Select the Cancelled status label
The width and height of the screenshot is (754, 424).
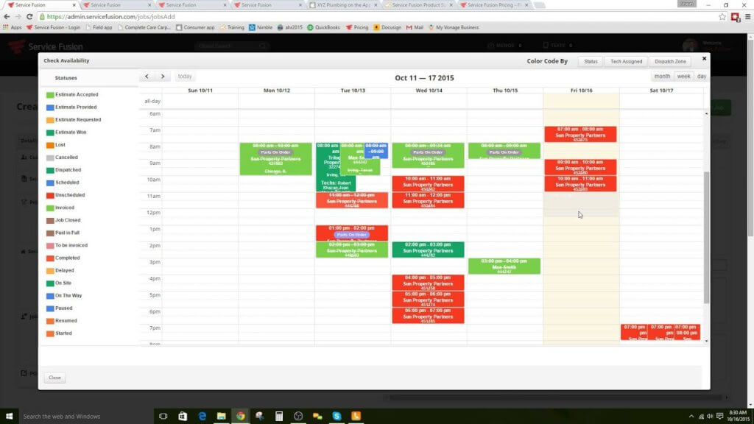click(x=66, y=158)
